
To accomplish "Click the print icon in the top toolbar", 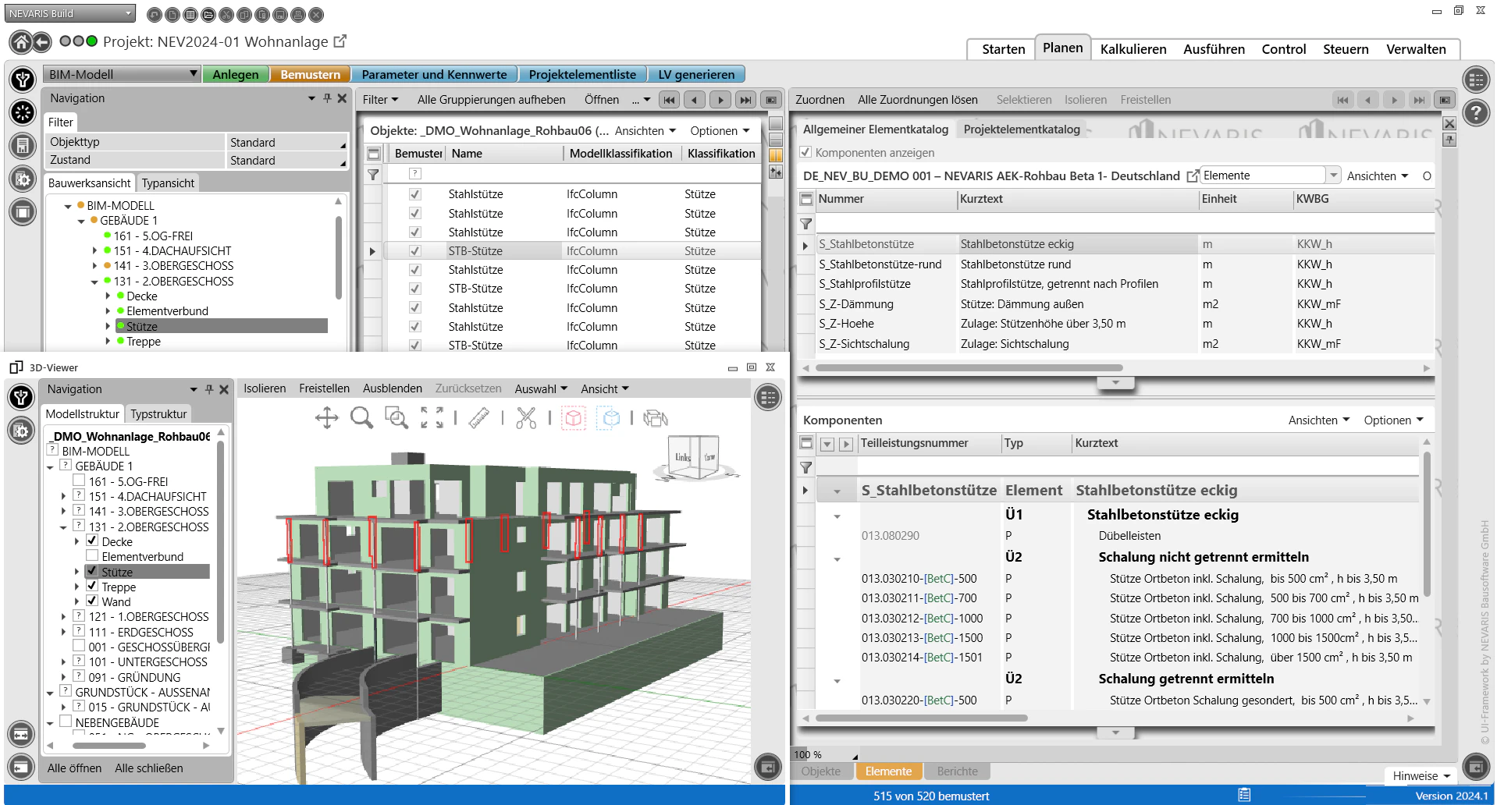I will click(297, 14).
